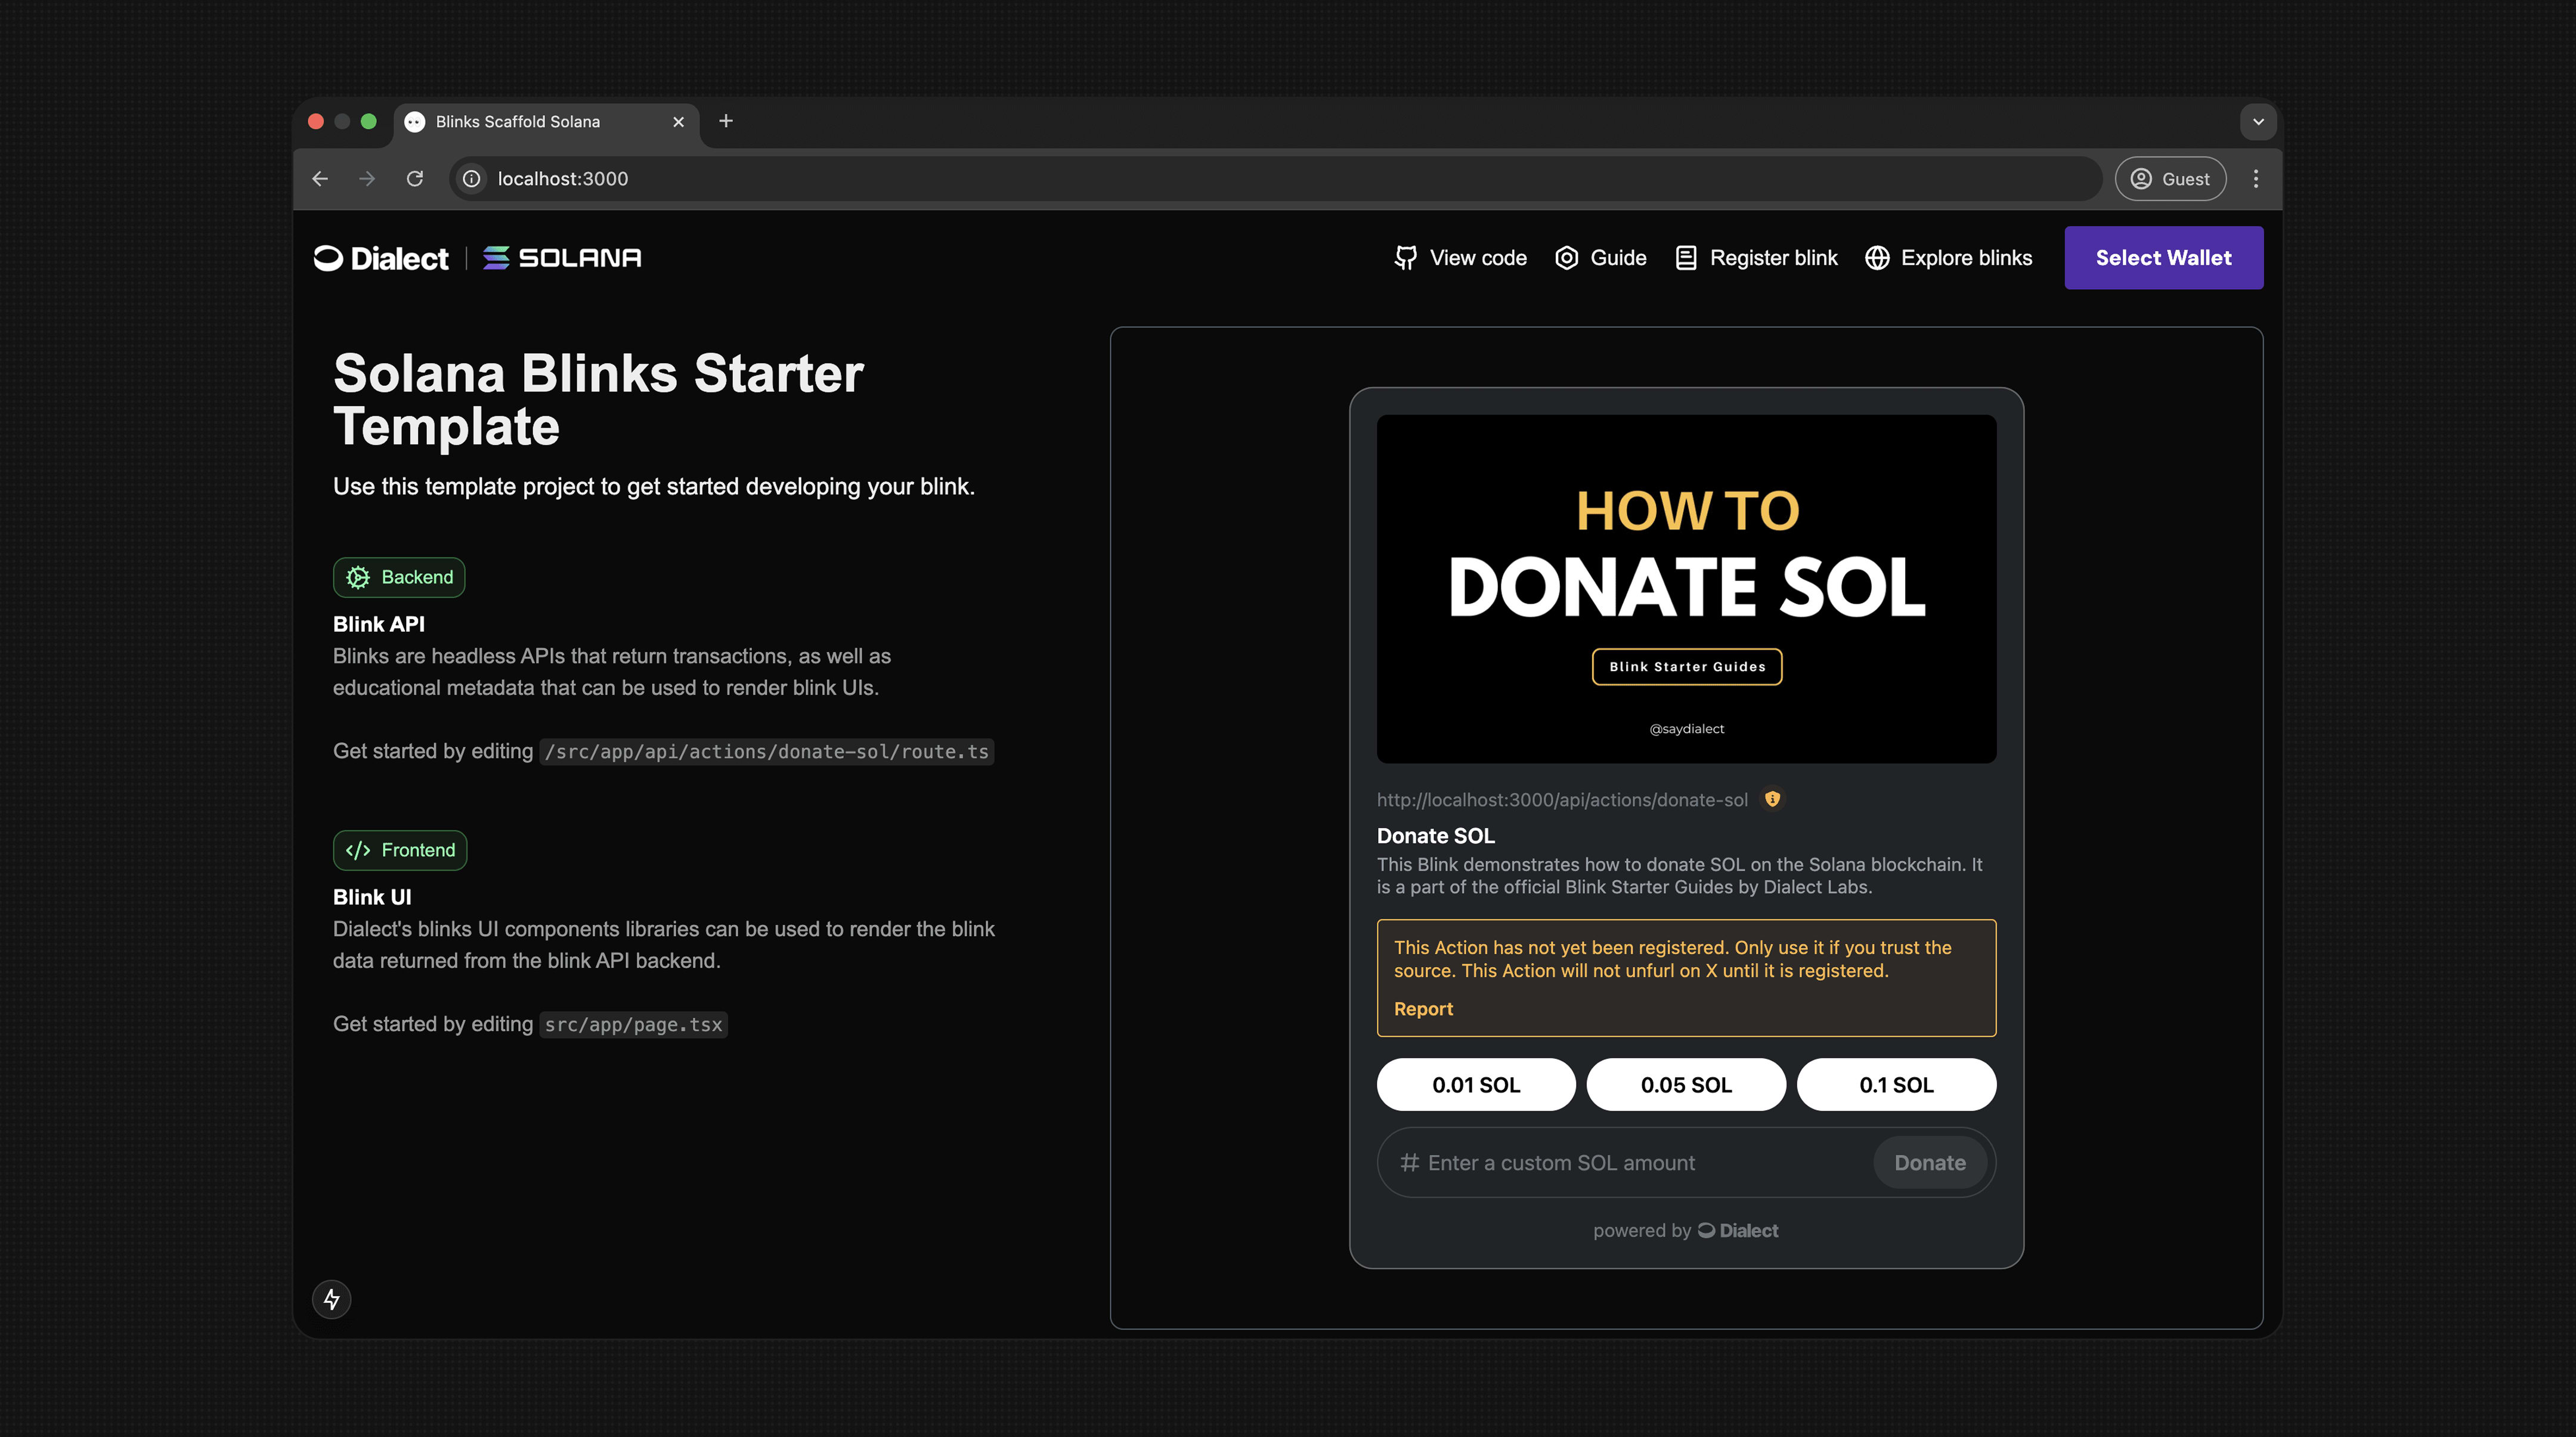This screenshot has width=2576, height=1437.
Task: Open the View code link
Action: pyautogui.click(x=1460, y=258)
